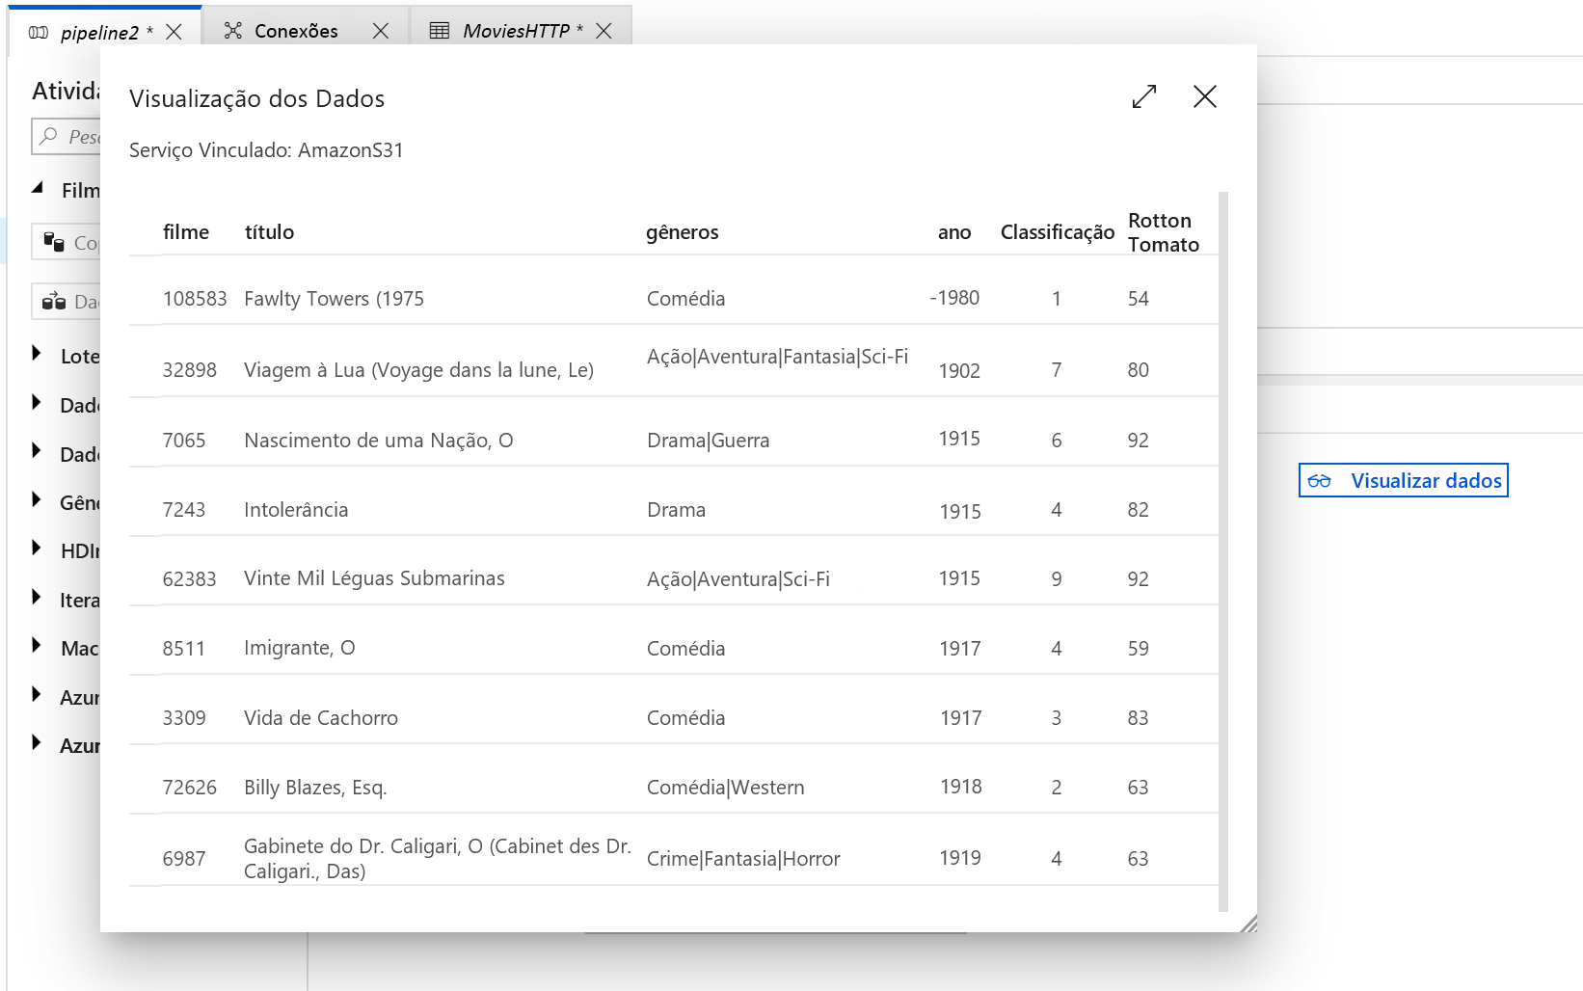Expand the first Azur activities group
This screenshot has height=991, width=1583.
click(37, 694)
